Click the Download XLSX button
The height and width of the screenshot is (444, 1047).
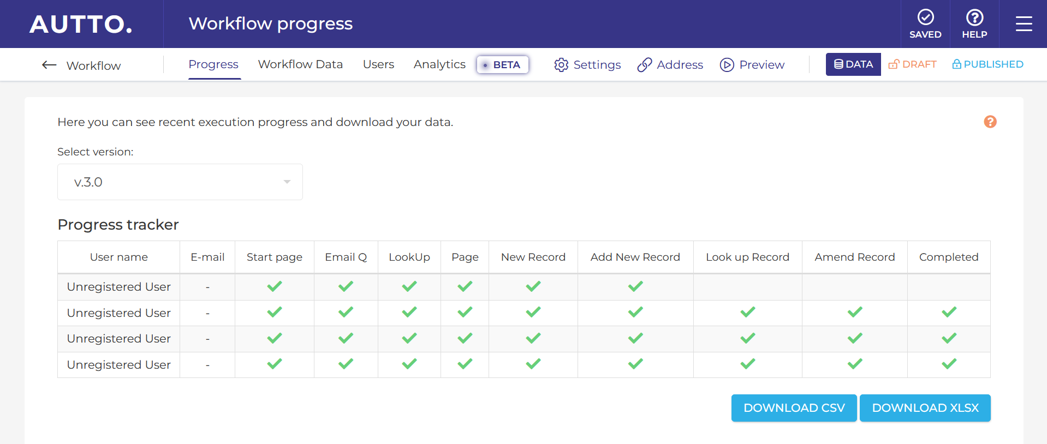pyautogui.click(x=925, y=408)
